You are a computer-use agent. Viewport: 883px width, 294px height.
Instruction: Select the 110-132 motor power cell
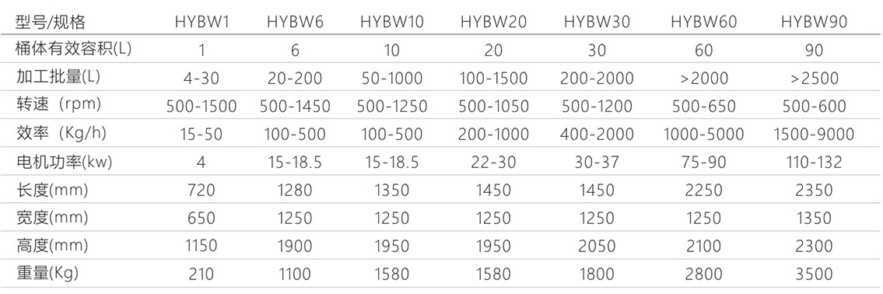pos(814,163)
